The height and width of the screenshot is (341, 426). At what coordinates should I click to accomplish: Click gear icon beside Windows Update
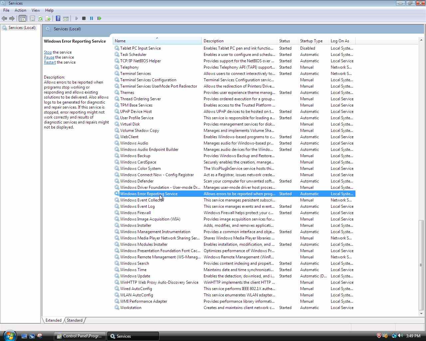click(117, 276)
